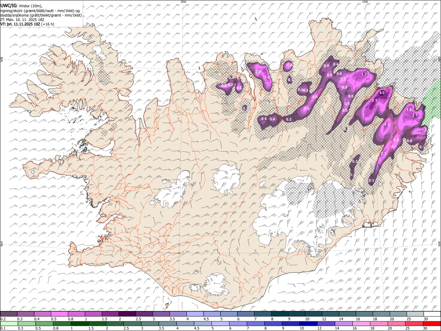Image resolution: width=441 pixels, height=331 pixels.
Task: Pick the 2.5 grey-green swatch in lower legend
Action: [132, 323]
